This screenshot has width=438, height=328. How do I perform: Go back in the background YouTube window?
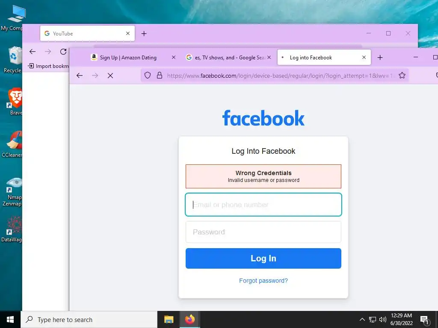33,52
